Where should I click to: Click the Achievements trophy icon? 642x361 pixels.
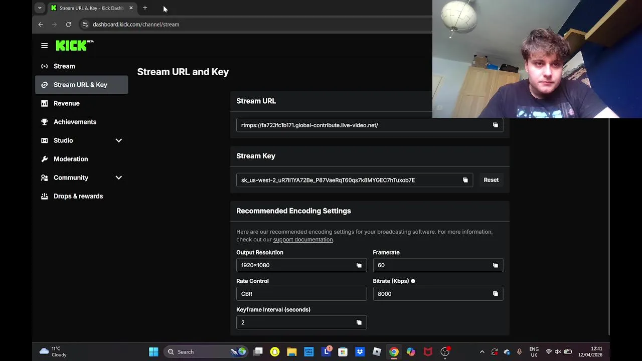(x=45, y=122)
